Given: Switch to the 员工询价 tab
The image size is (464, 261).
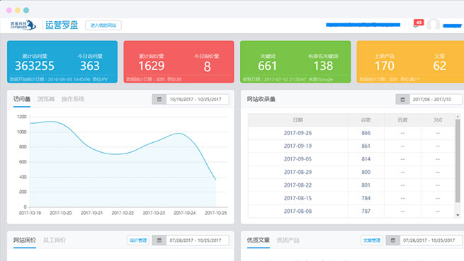Looking at the screenshot, I should (x=55, y=240).
